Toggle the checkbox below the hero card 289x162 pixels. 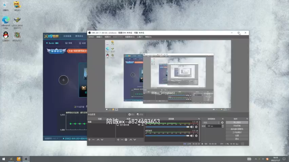[76, 107]
